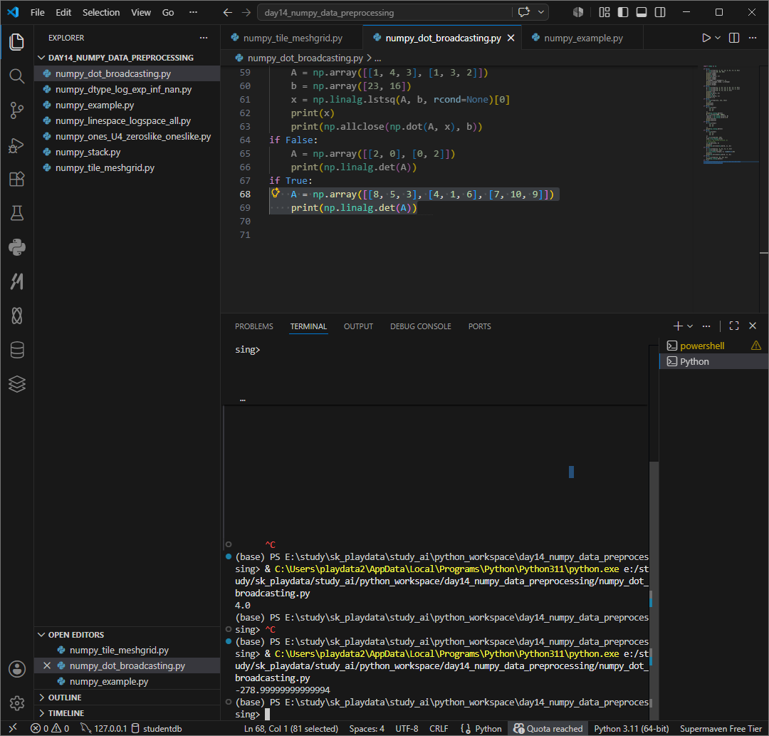Open the new terminal launch profile dropdown

point(690,326)
